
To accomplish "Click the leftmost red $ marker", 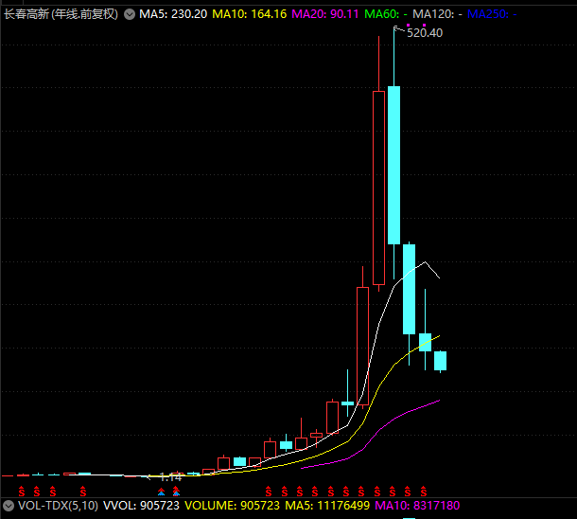I will 21,492.
